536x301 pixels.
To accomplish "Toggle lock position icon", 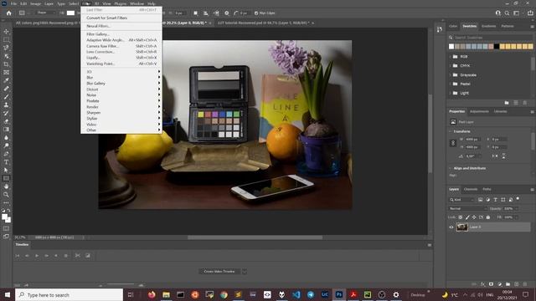I will click(x=474, y=217).
